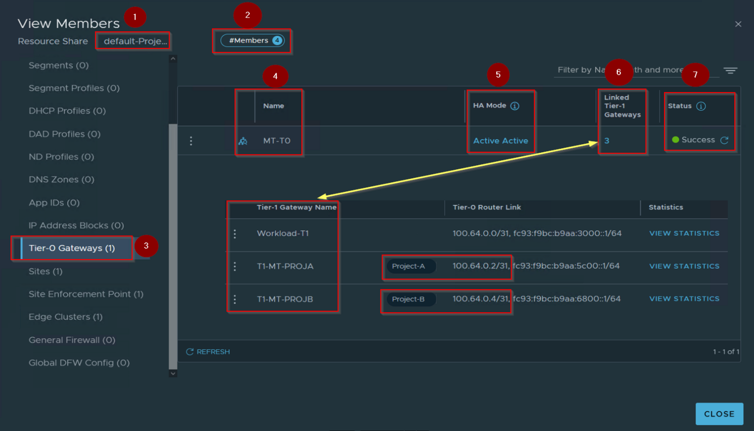Click the refresh icon beside Success status
754x431 pixels.
724,140
